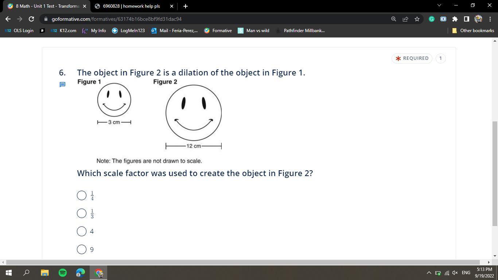Reload the page with the refresh icon

[x=31, y=19]
